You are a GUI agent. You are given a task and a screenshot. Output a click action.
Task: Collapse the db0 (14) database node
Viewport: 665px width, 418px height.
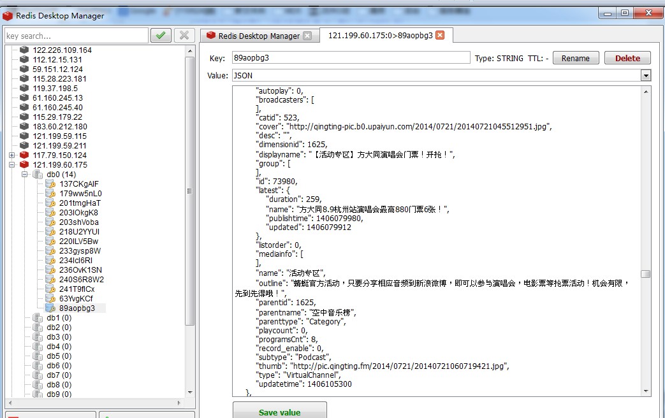point(25,174)
